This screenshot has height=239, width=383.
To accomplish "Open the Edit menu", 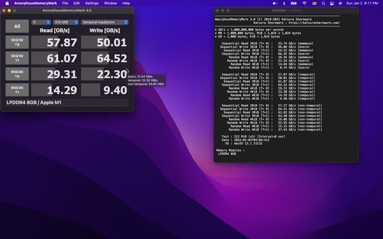I will tap(77, 3).
